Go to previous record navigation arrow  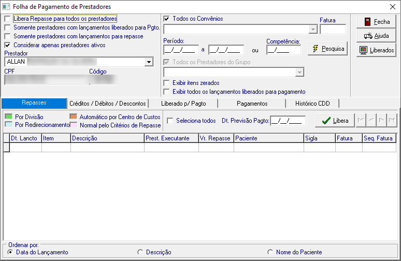[371, 120]
